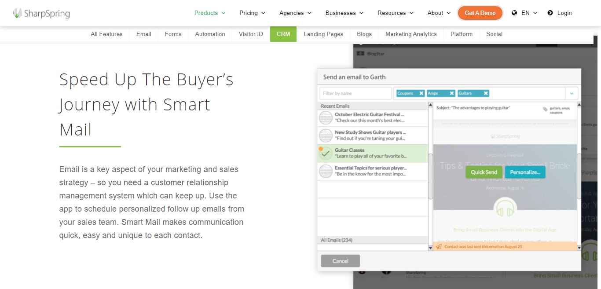Go to the All Features tab

[x=107, y=34]
